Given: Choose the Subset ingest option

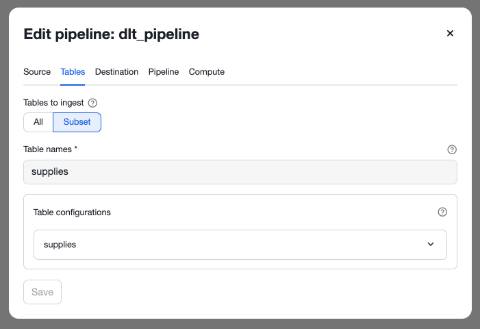Looking at the screenshot, I should (x=77, y=122).
